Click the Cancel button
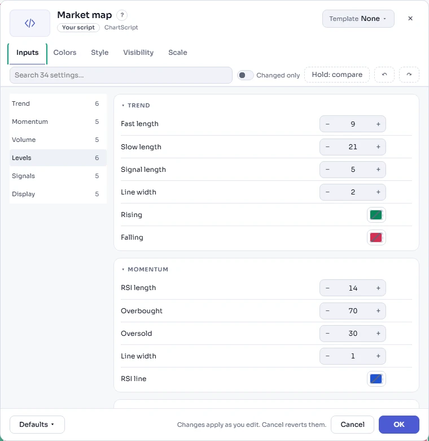Image resolution: width=429 pixels, height=441 pixels. click(352, 425)
